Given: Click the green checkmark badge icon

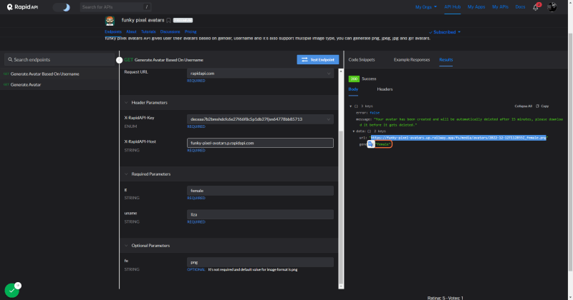Looking at the screenshot, I should click(11, 291).
